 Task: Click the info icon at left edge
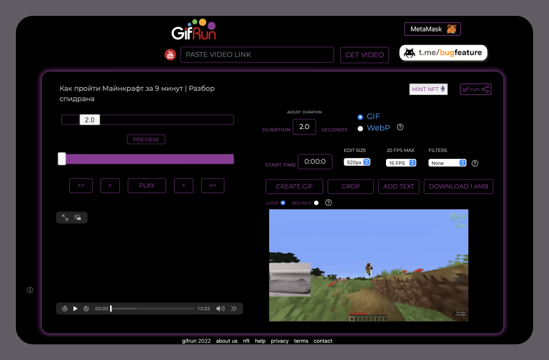pyautogui.click(x=30, y=290)
